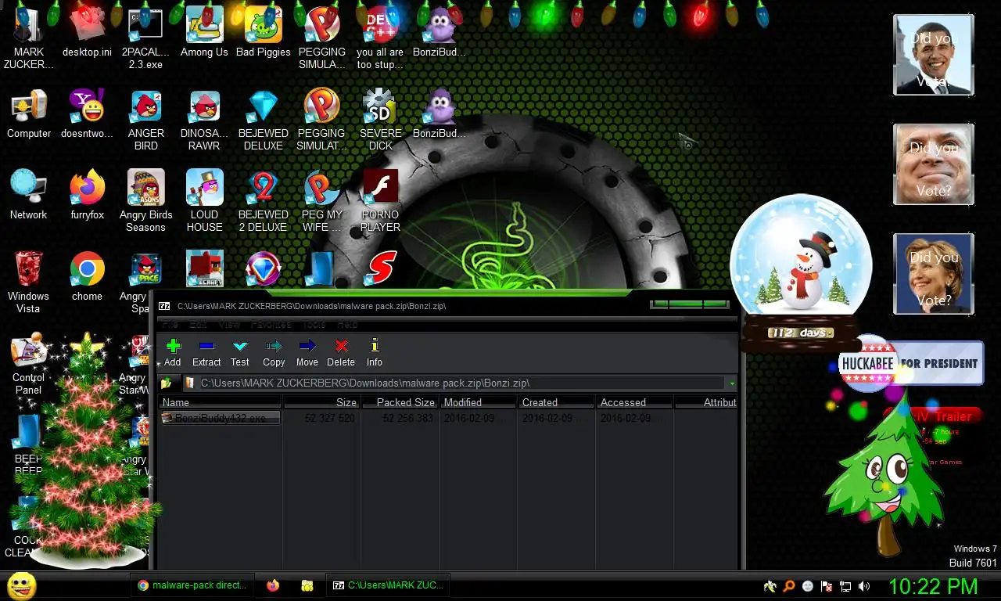Select the furryfox Firefox shortcut

tap(87, 196)
